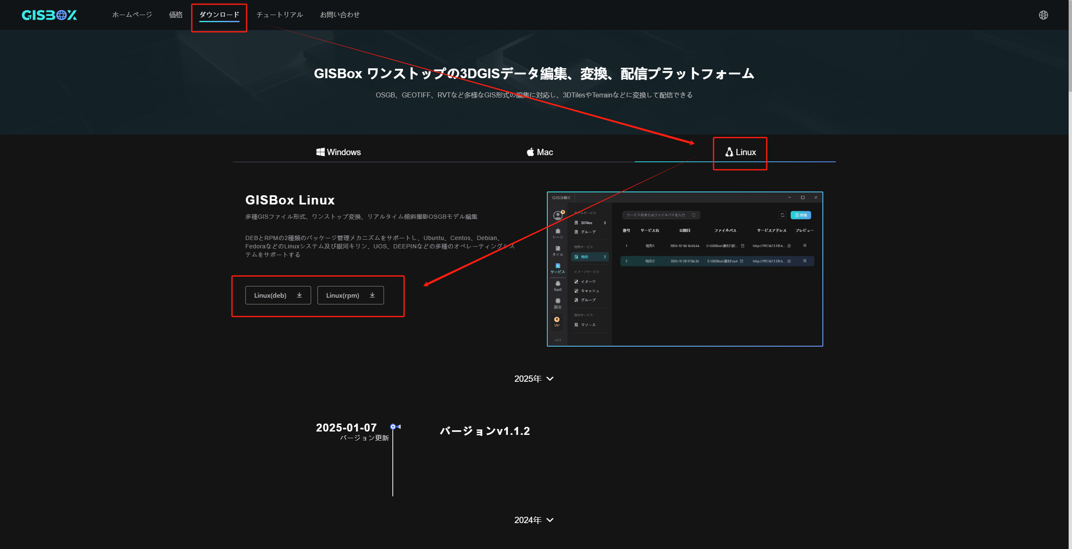Click the 地形2 file path folder icon
This screenshot has height=549, width=1072.
click(742, 261)
